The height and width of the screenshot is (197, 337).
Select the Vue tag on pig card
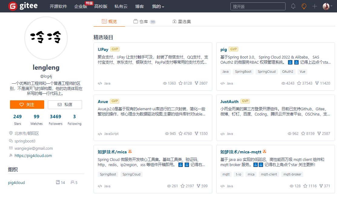[302, 72]
